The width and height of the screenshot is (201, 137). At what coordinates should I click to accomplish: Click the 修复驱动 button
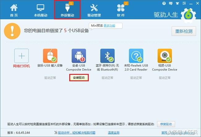point(166,124)
